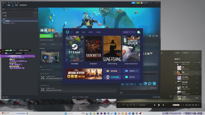Screen dimensions: 205x115
Task: Like the current song with the heart icon
Action: point(123,105)
